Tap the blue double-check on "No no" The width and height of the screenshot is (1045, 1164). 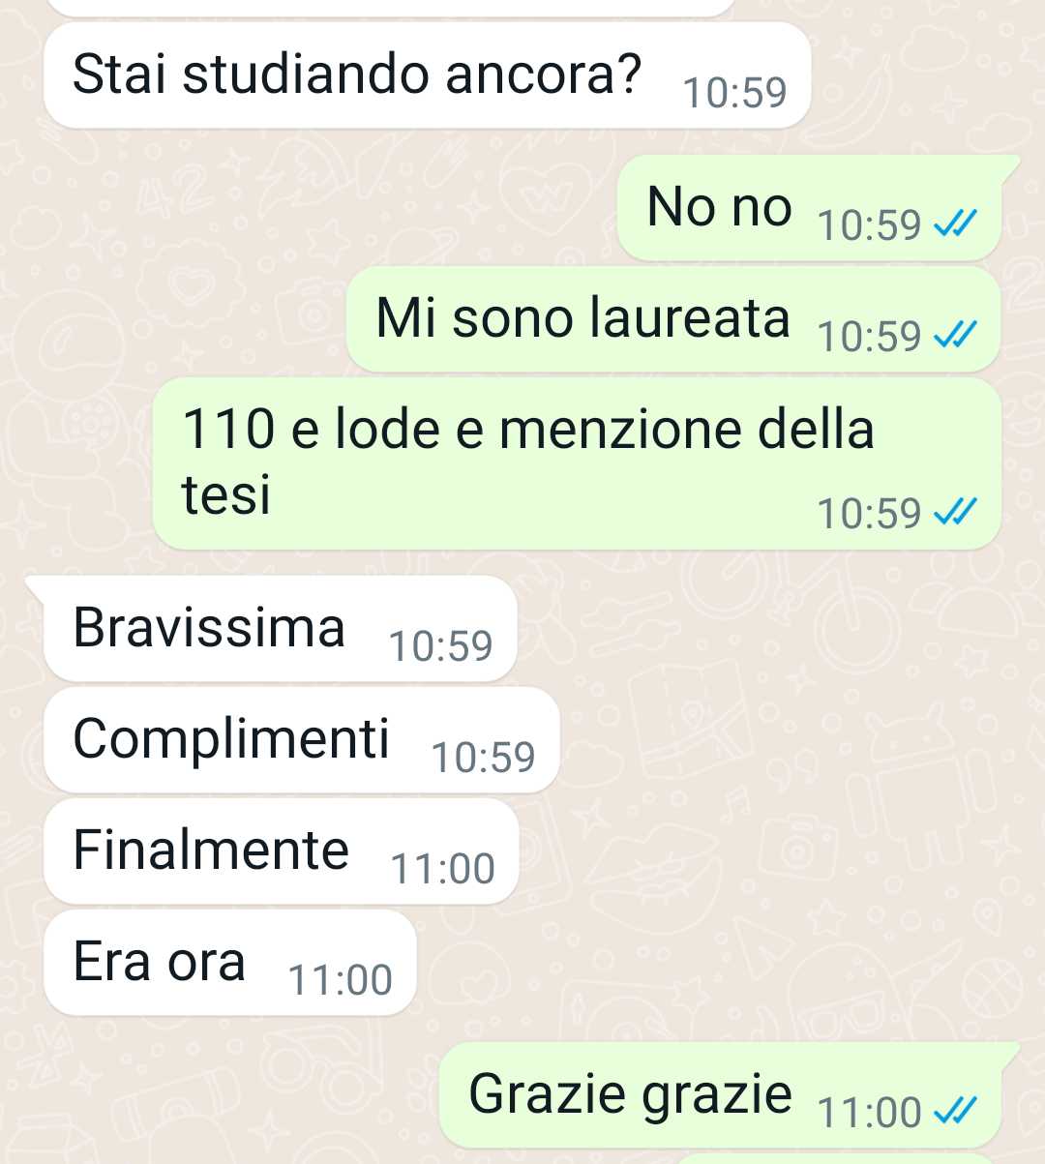coord(955,224)
